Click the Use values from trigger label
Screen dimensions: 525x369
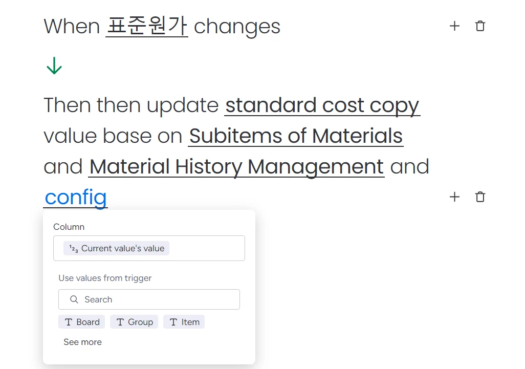(x=105, y=278)
